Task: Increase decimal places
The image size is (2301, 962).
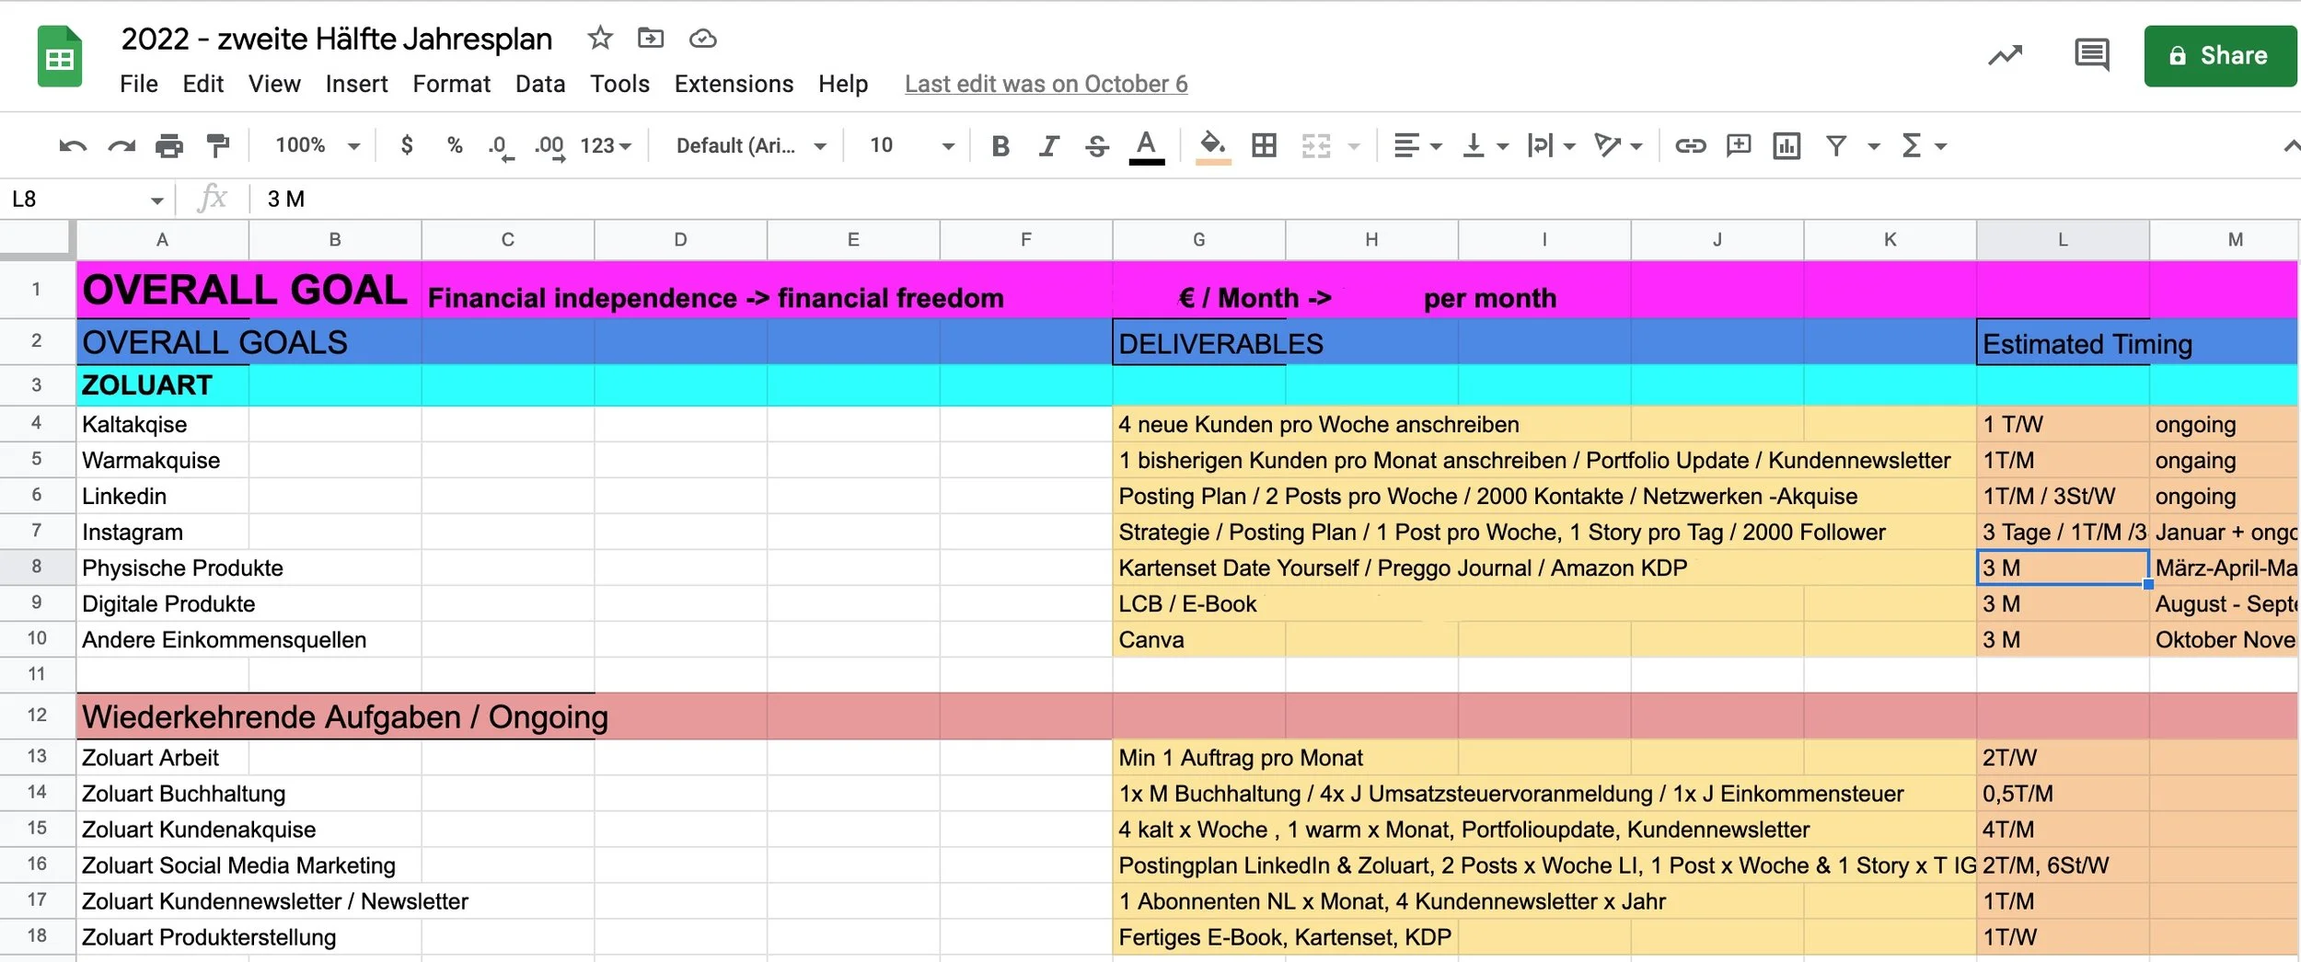Action: click(x=549, y=146)
